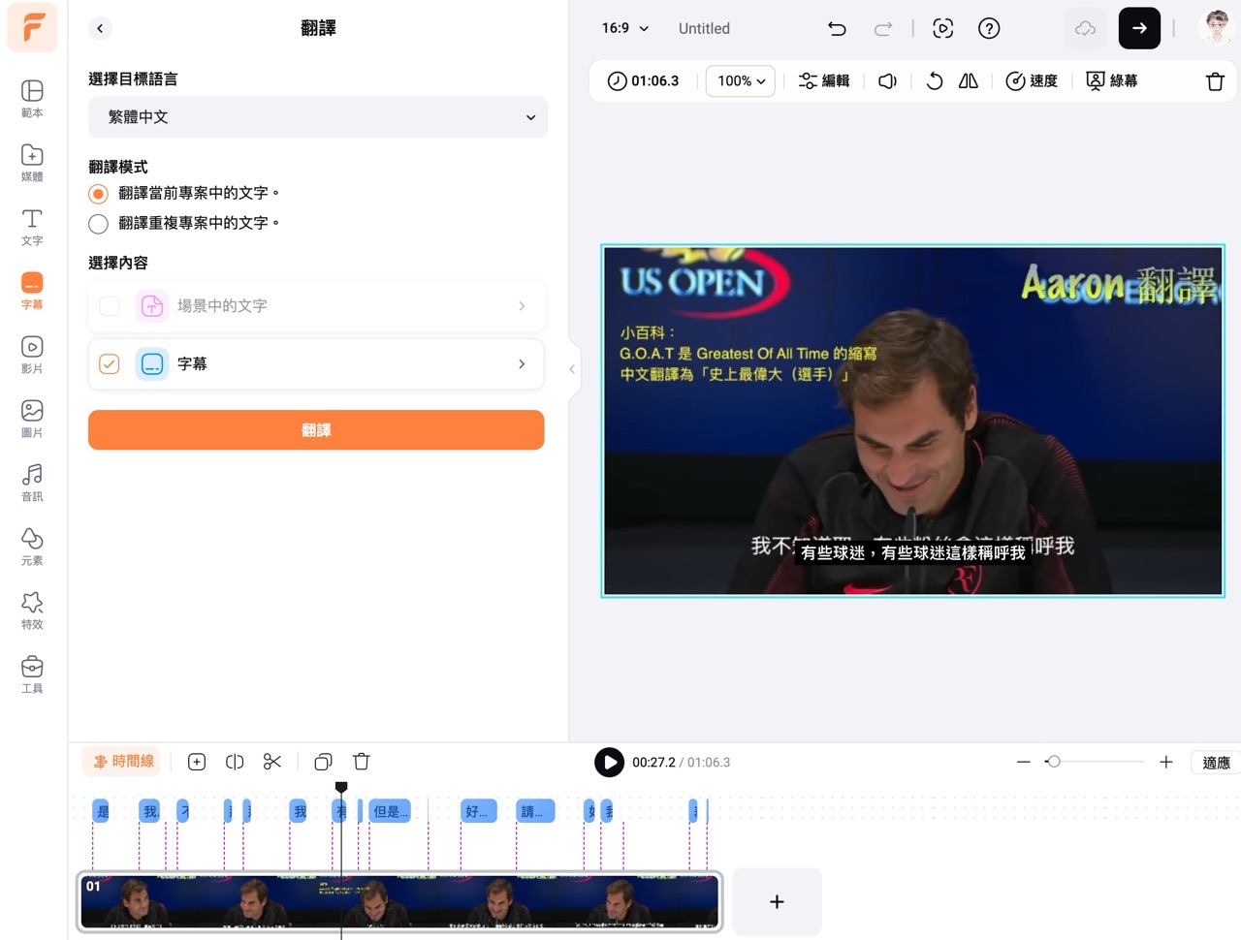Open the 工具 tools panel

[x=32, y=674]
